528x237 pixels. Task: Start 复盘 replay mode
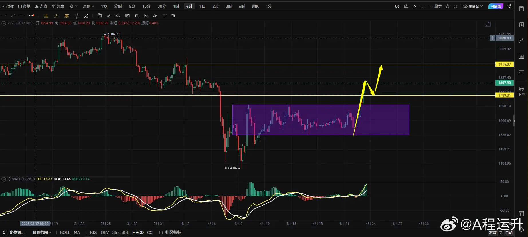click(58, 6)
